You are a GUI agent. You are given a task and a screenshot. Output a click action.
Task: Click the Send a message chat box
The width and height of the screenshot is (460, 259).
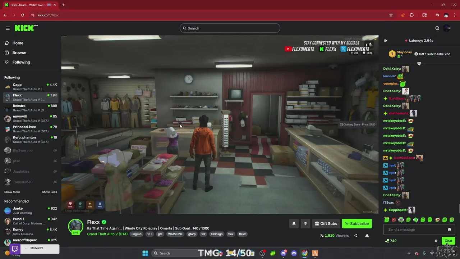coord(419,230)
